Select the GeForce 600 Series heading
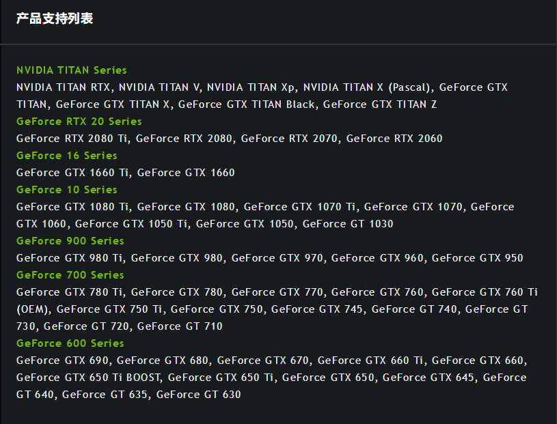This screenshot has height=424, width=557. (70, 343)
